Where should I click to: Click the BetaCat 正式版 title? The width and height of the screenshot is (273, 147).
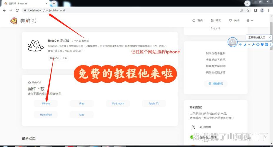[59, 41]
